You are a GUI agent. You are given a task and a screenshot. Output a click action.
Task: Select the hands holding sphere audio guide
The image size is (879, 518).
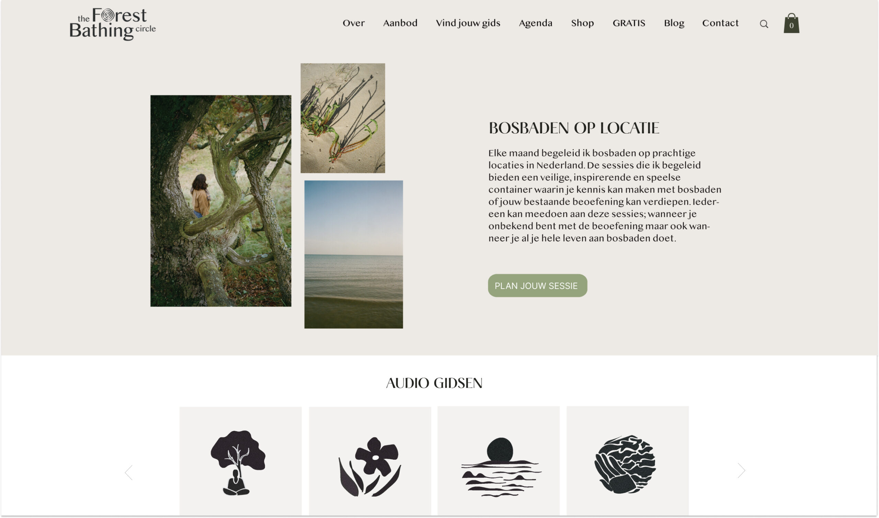(628, 461)
